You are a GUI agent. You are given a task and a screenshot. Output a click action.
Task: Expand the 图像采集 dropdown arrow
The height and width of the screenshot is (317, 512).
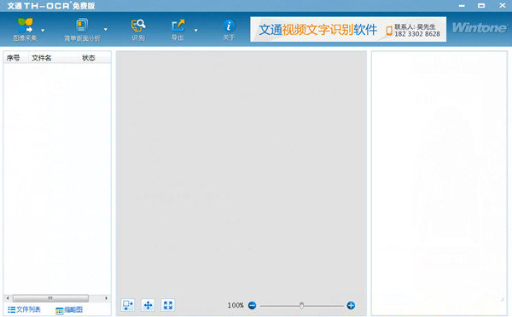[x=43, y=31]
